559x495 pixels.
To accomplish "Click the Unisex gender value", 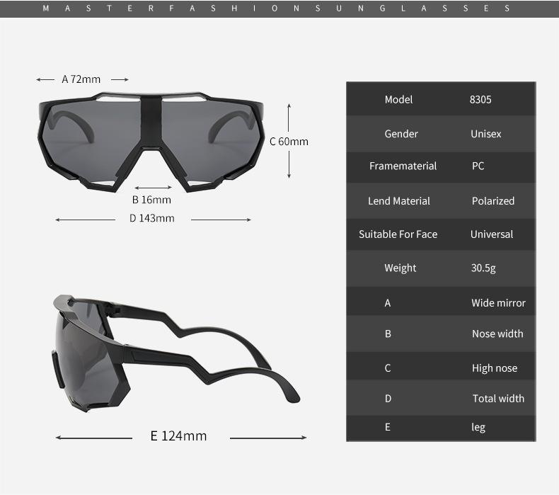I will pos(485,134).
